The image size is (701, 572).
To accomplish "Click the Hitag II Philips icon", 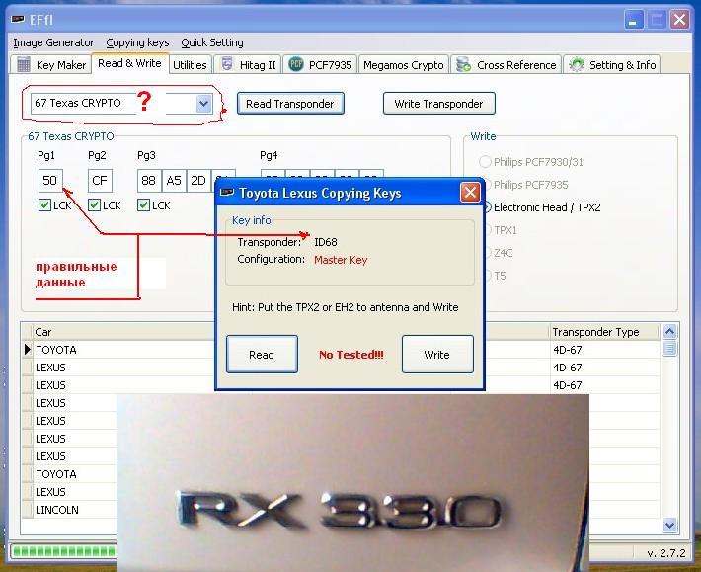I will (227, 64).
